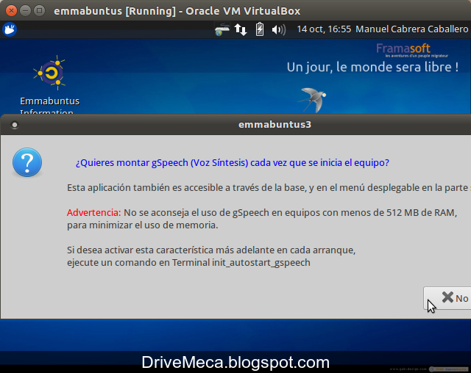Open the volume speaker control
Screen dimensions: 471x373
click(x=278, y=29)
